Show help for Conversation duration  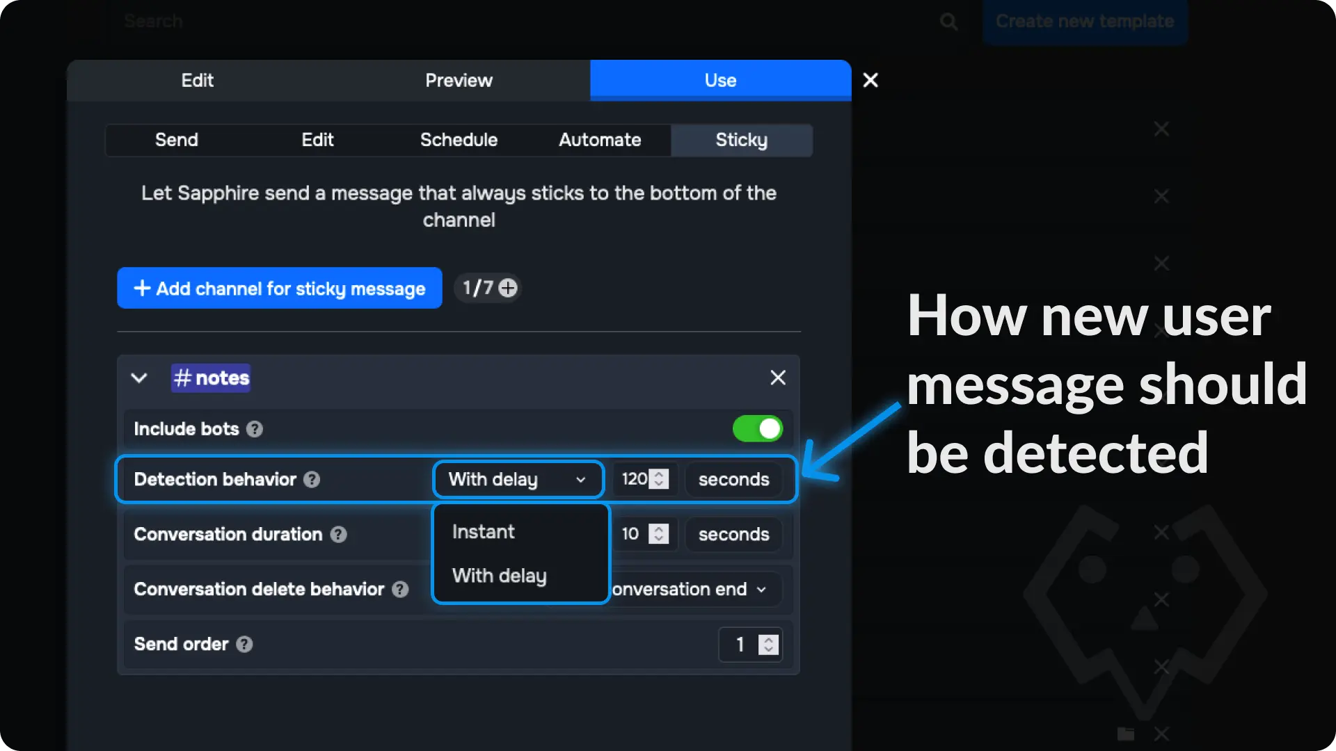click(x=338, y=535)
